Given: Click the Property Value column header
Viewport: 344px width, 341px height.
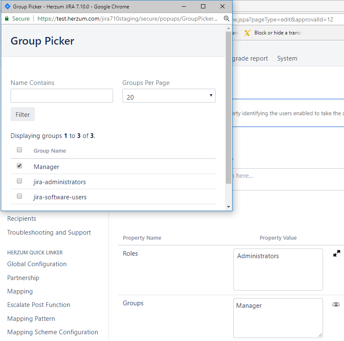Looking at the screenshot, I should [x=278, y=238].
